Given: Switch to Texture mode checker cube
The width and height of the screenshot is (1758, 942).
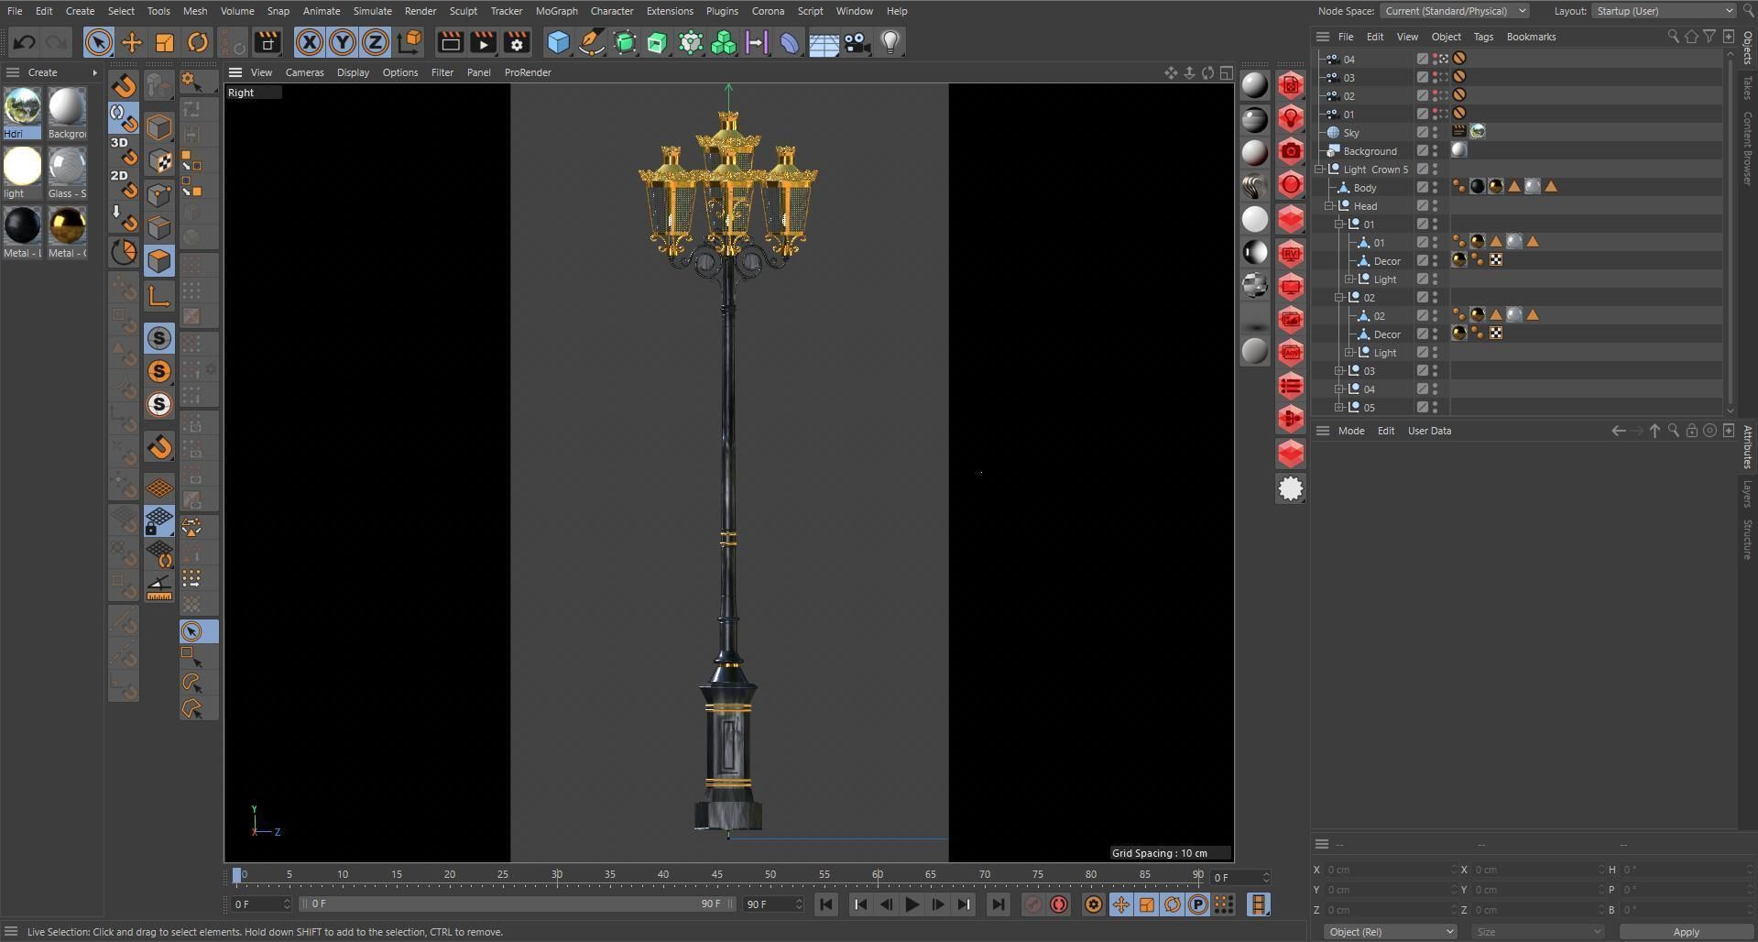Looking at the screenshot, I should (x=159, y=161).
